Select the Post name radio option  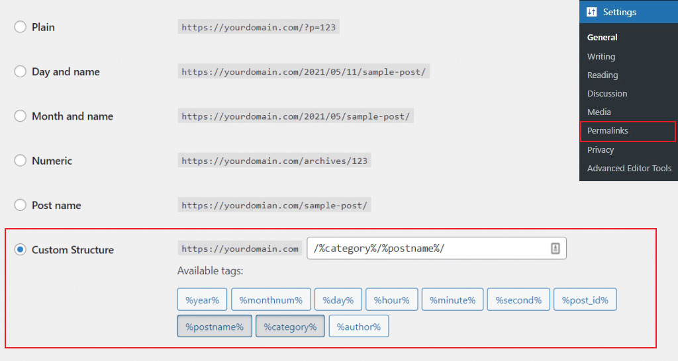coord(20,205)
